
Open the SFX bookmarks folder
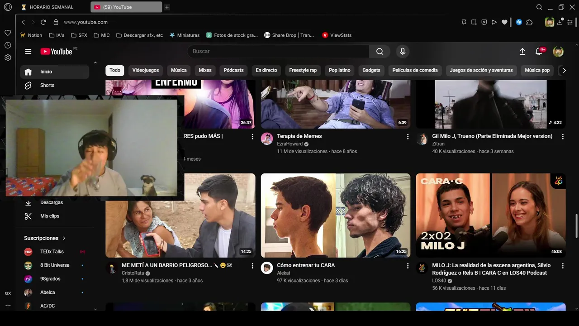tap(79, 35)
